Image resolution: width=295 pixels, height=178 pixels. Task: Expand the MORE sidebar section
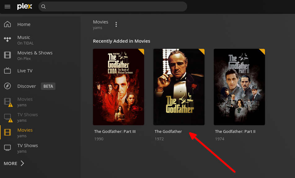click(14, 163)
